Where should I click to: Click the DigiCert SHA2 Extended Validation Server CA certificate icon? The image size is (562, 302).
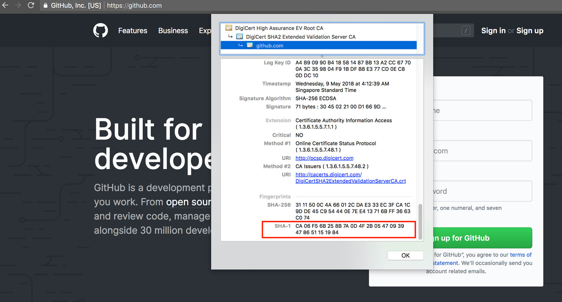click(239, 37)
